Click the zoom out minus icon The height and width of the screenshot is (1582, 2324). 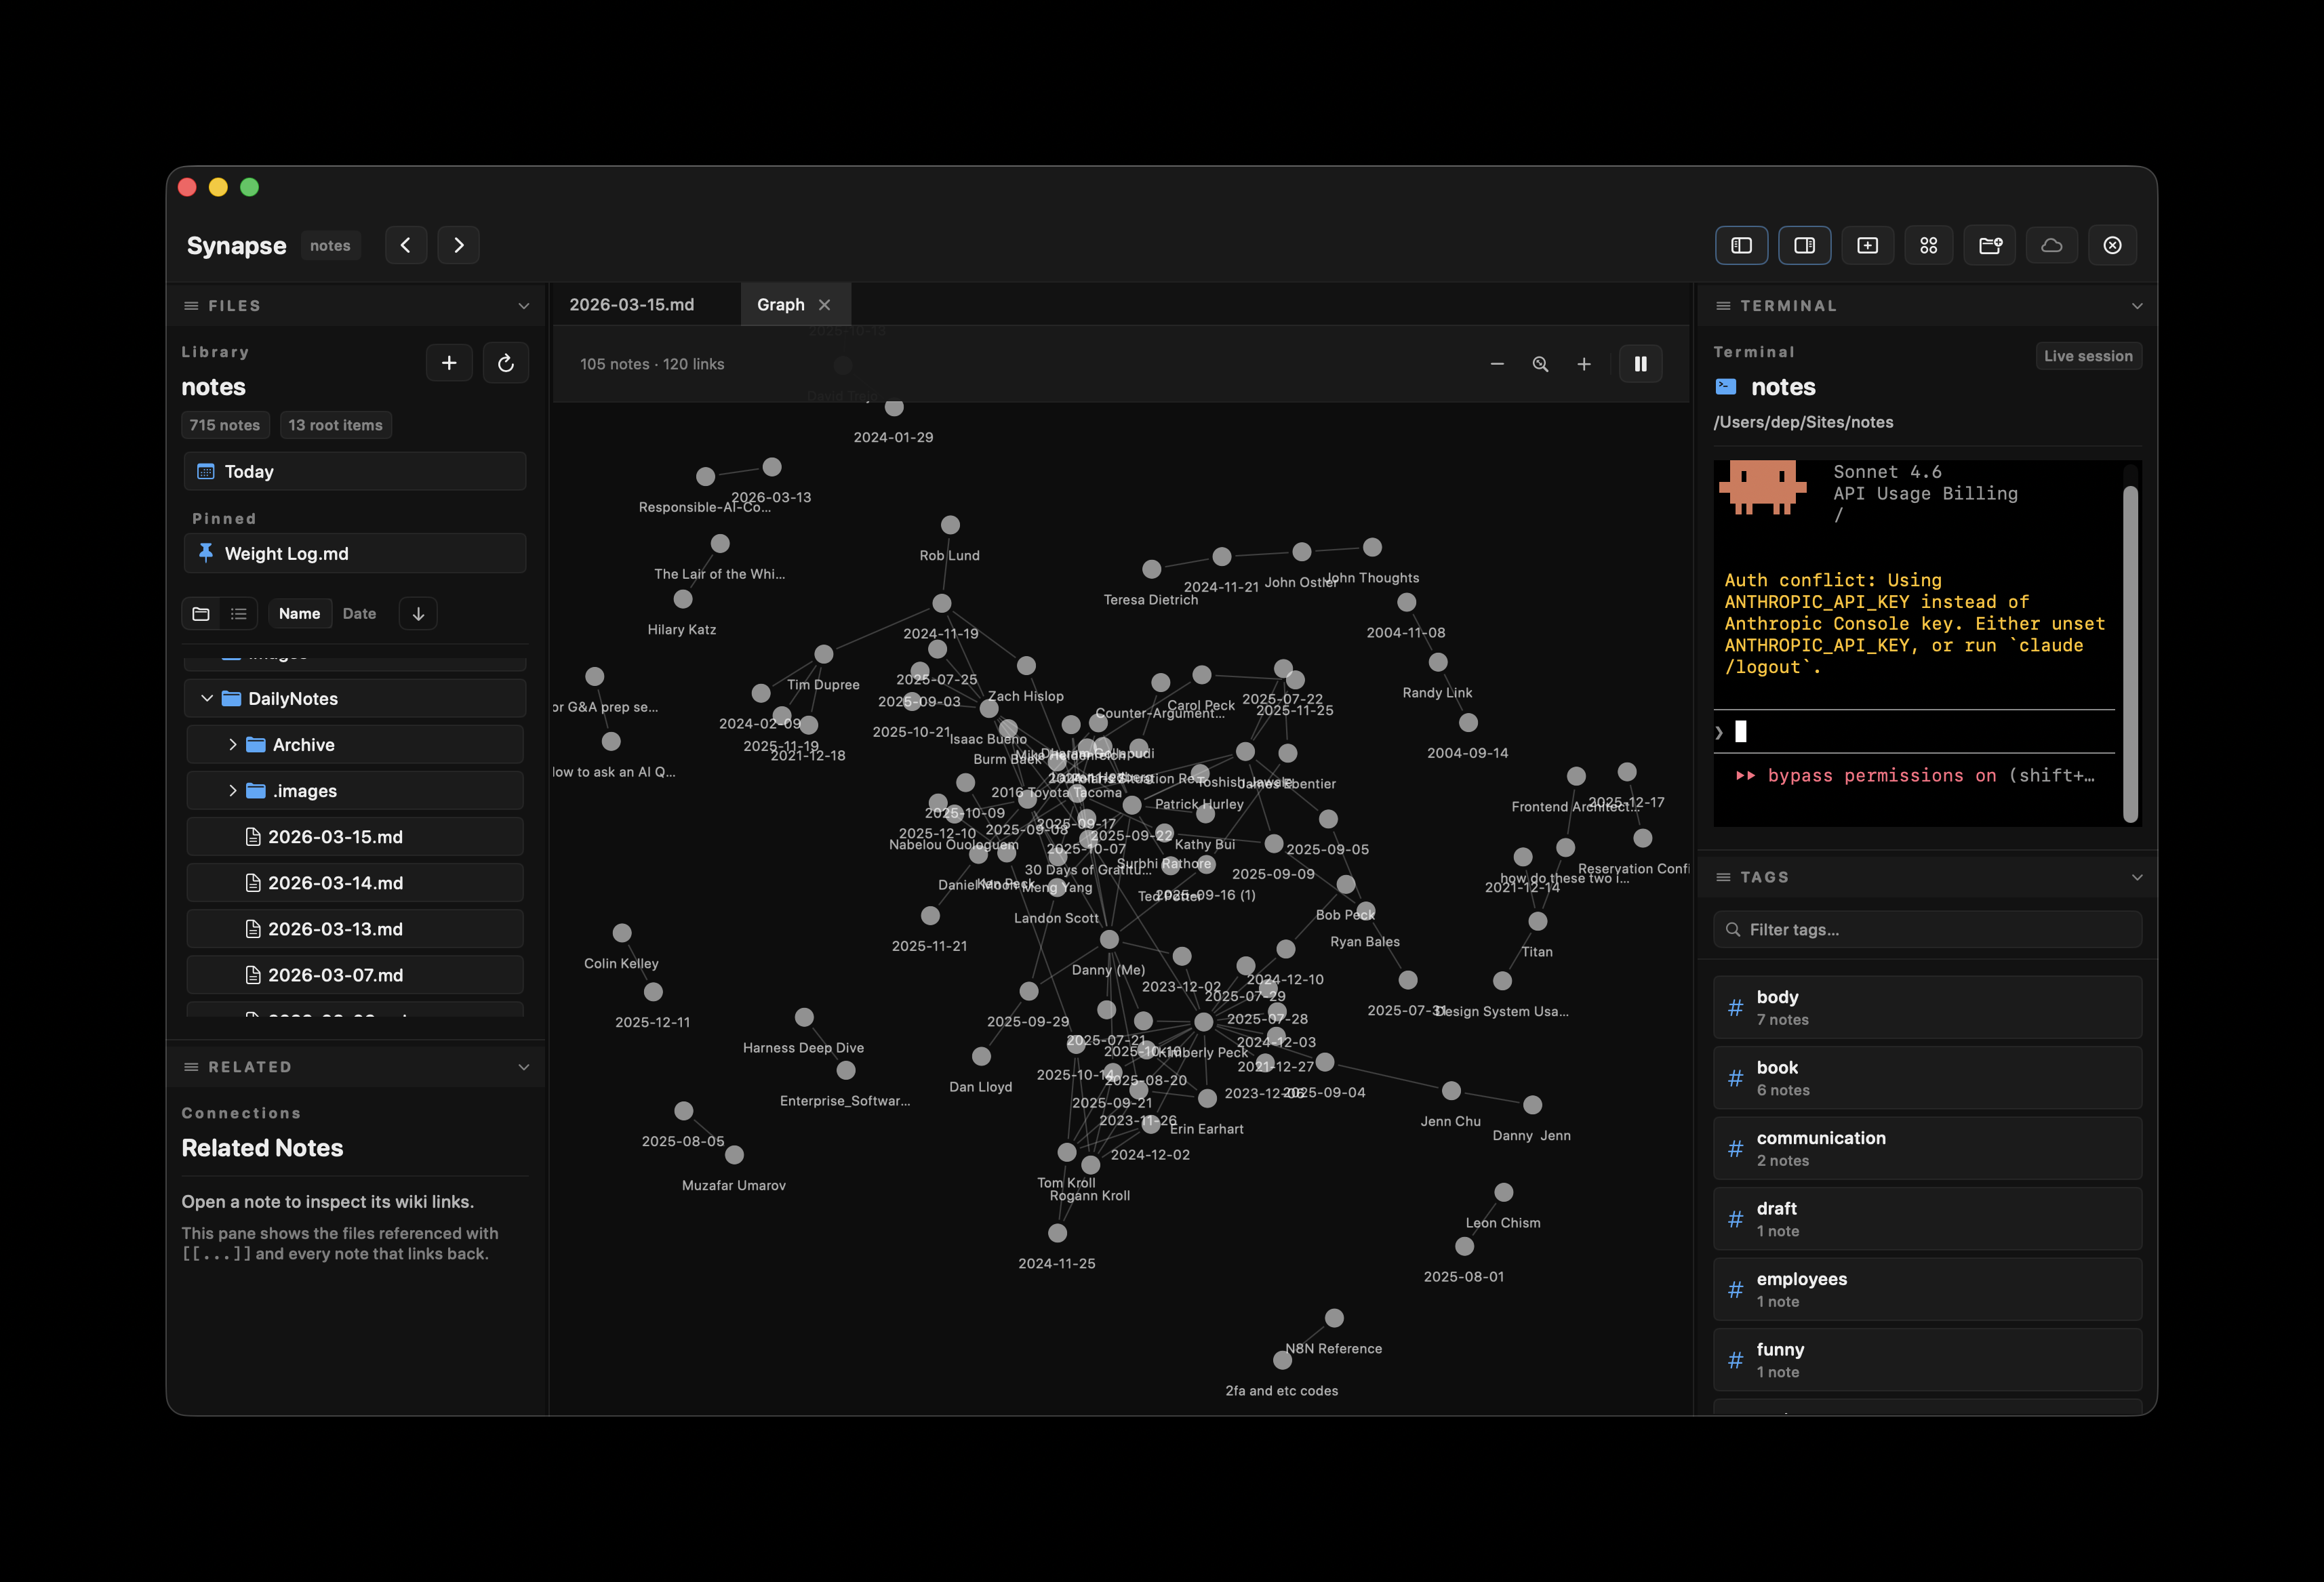(x=1497, y=364)
